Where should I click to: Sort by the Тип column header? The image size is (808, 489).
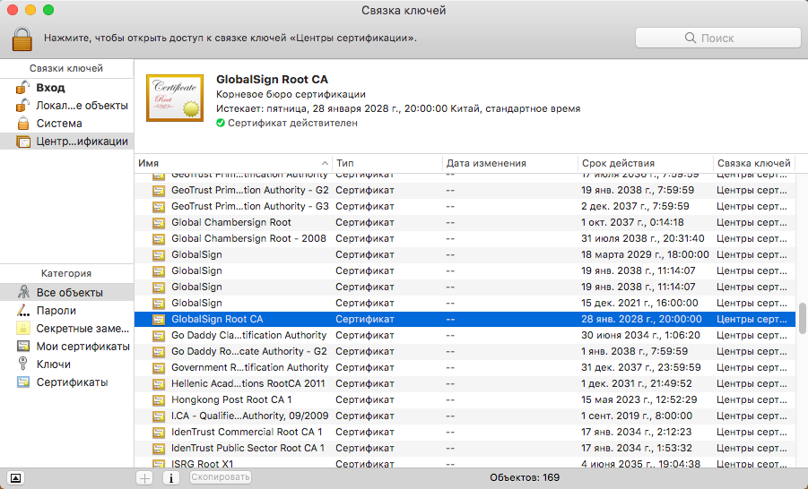[387, 163]
